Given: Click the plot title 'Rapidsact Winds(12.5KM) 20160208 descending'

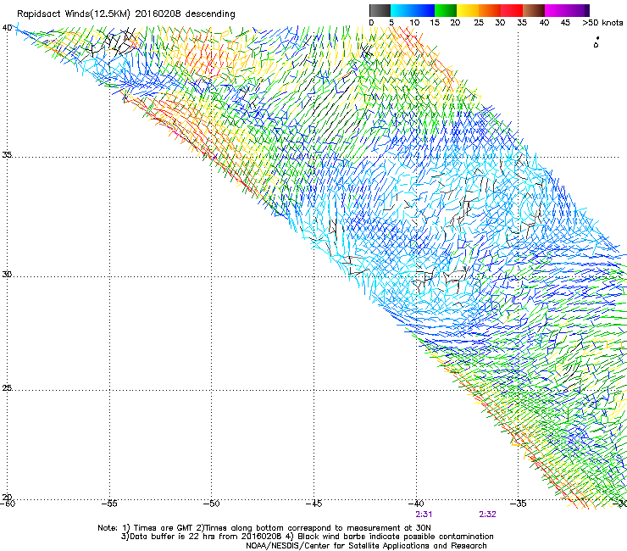Looking at the screenshot, I should click(126, 14).
